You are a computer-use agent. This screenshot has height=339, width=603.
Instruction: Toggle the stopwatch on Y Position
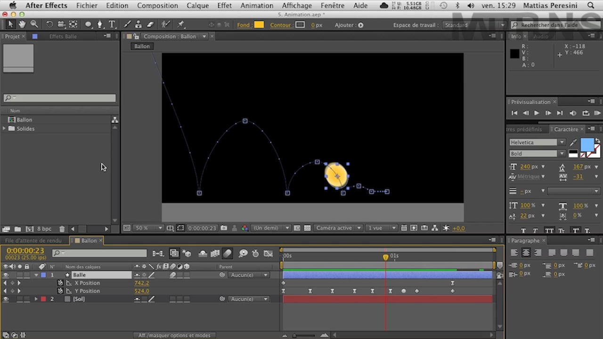coord(60,291)
